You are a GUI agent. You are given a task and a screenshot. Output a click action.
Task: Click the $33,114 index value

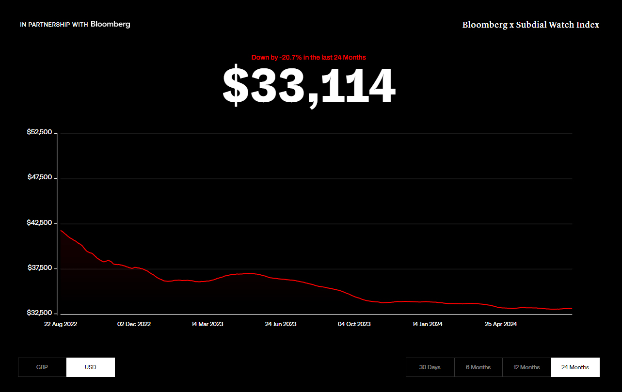click(309, 86)
